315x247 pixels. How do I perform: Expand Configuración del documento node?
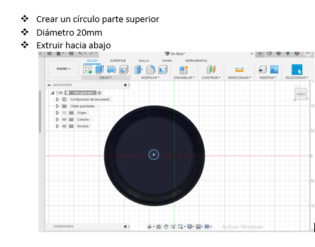[x=57, y=99]
